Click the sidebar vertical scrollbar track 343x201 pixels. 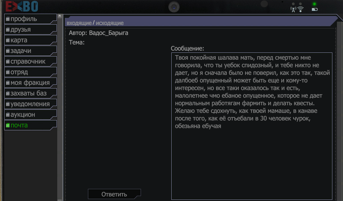[x=60, y=109]
